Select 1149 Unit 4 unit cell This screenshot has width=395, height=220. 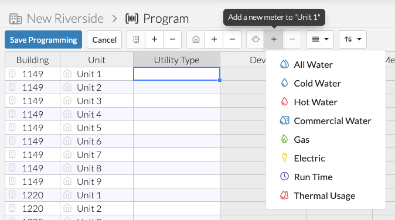(x=97, y=115)
